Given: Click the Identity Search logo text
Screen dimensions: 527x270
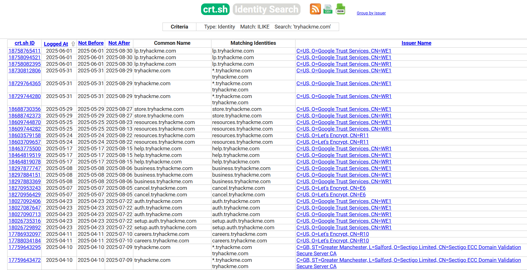Looking at the screenshot, I should click(266, 9).
